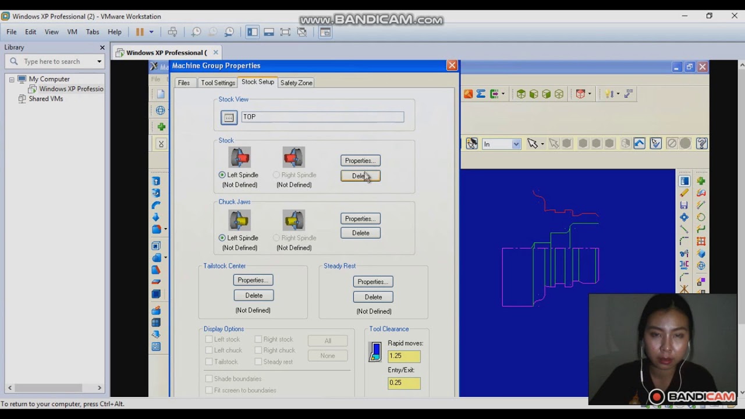Click Chuck Jaws Properties button
The width and height of the screenshot is (745, 419).
(360, 219)
